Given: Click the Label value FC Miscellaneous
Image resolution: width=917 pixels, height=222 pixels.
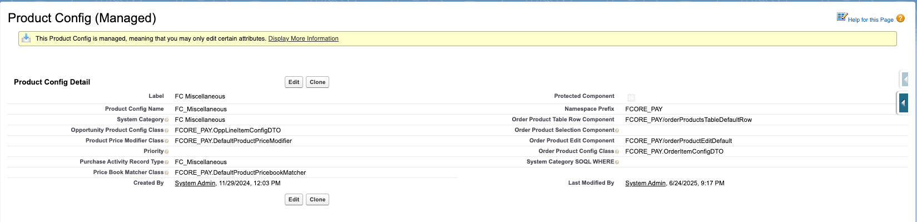Looking at the screenshot, I should [200, 96].
